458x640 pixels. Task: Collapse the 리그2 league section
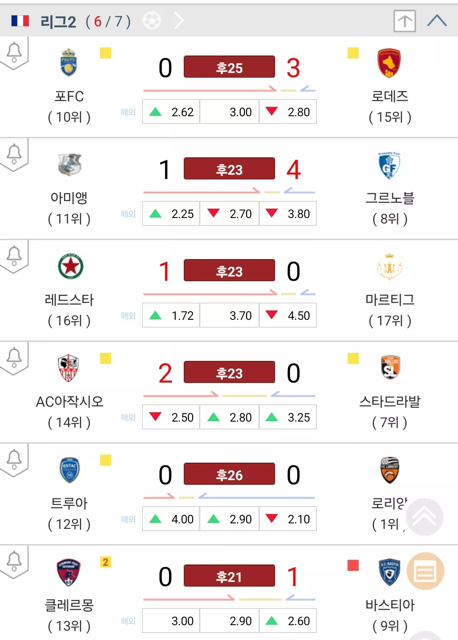click(x=437, y=20)
